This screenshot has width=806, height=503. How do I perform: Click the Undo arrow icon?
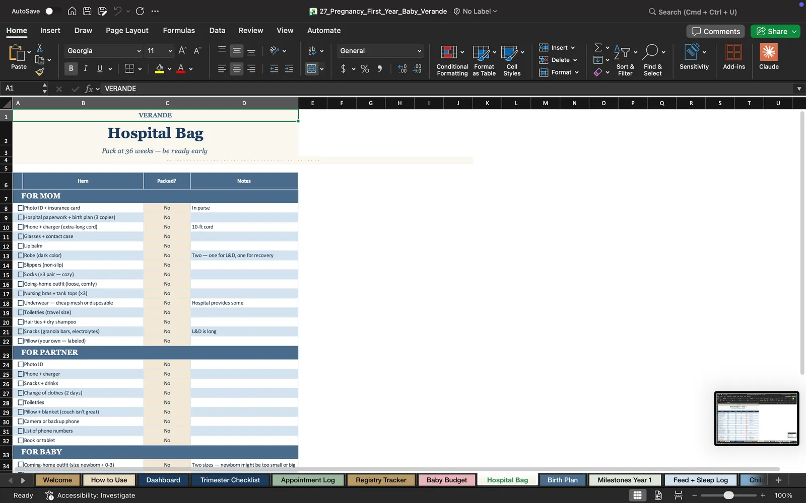117,11
